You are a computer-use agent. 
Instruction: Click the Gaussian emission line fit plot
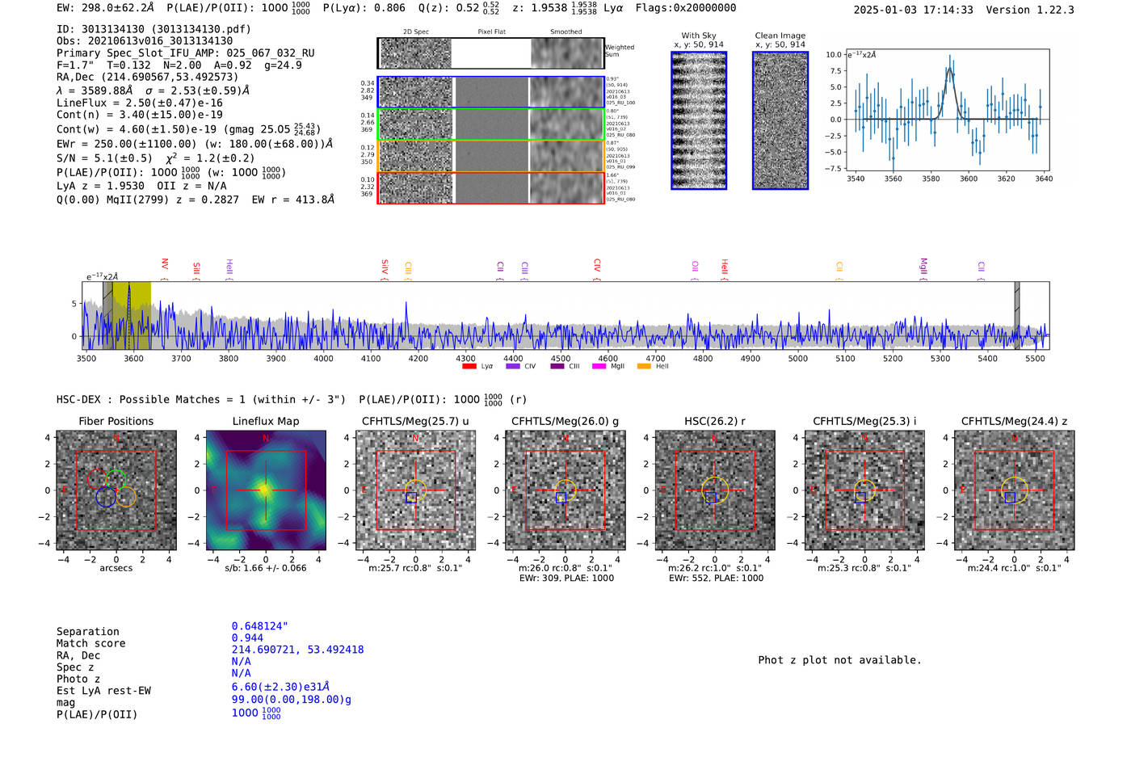[x=947, y=111]
